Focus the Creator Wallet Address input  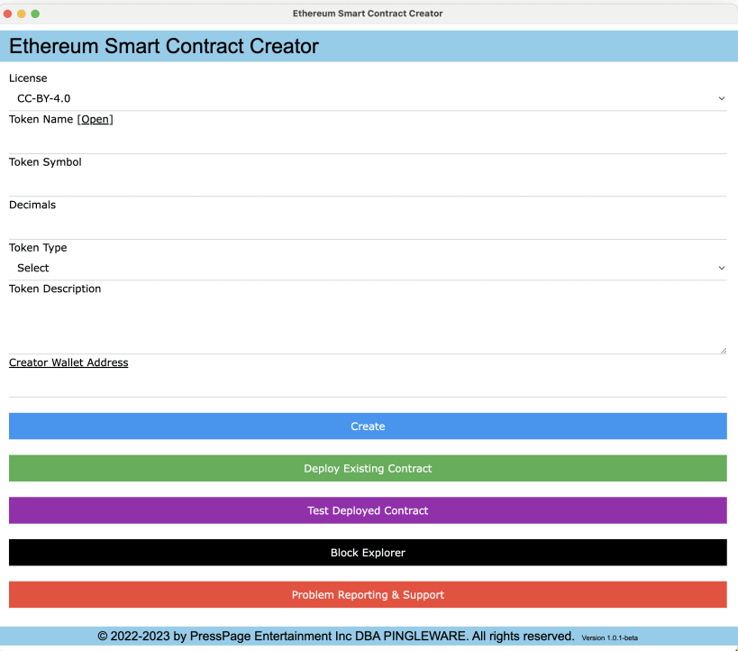tap(368, 384)
